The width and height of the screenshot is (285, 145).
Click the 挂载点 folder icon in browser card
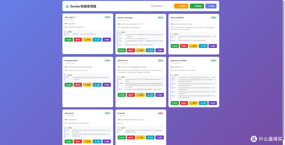(x=120, y=128)
